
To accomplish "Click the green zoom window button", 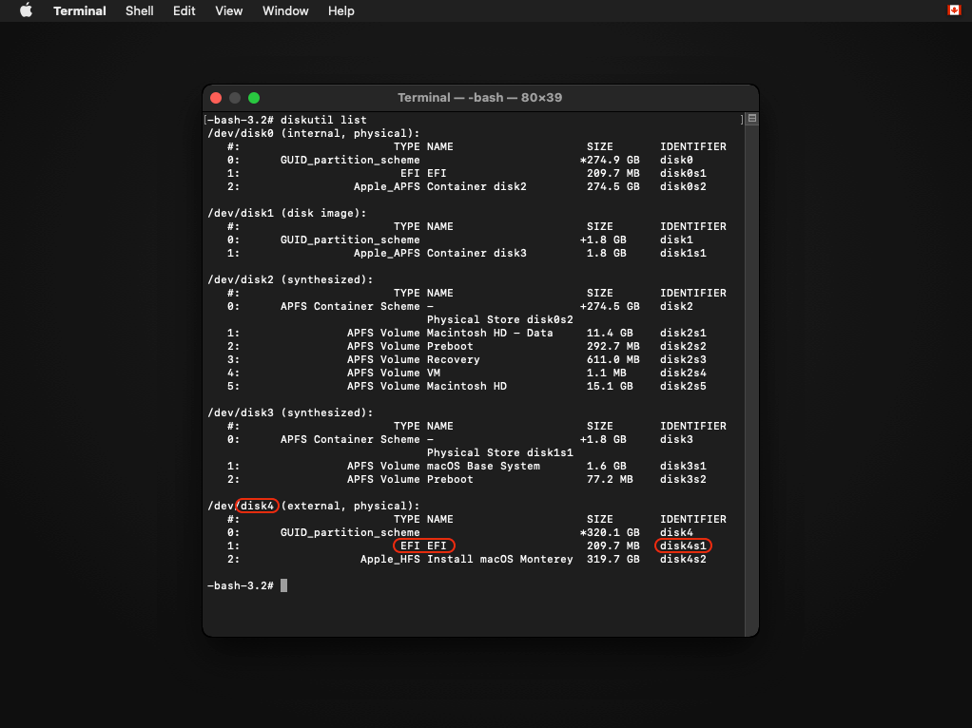I will (254, 98).
